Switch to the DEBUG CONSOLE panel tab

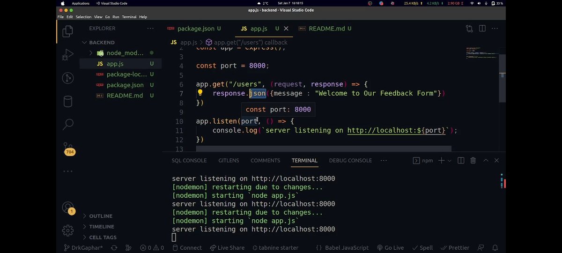[350, 160]
